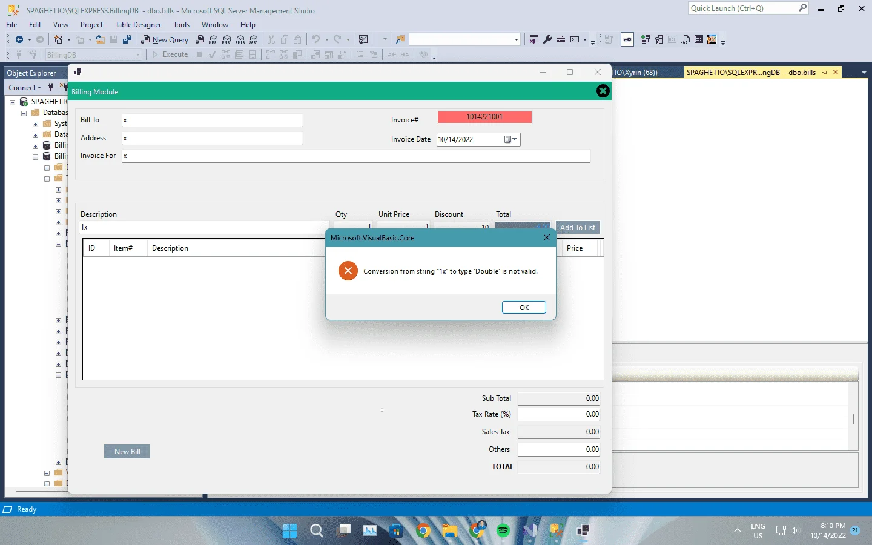Viewport: 872px width, 545px height.
Task: Open the Table Designer menu
Action: point(138,25)
